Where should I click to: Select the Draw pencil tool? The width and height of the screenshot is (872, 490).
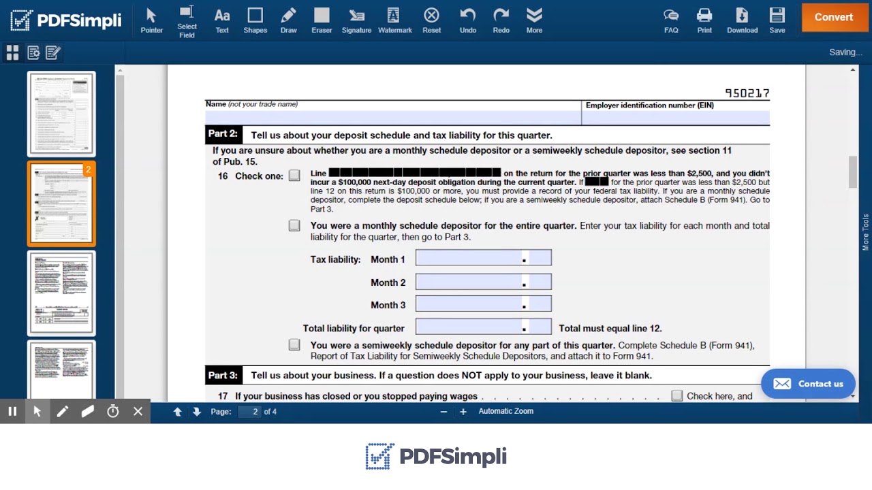pyautogui.click(x=288, y=20)
